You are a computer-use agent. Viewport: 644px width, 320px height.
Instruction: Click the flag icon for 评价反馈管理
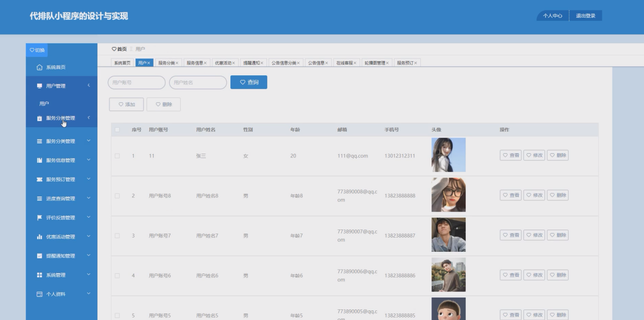pyautogui.click(x=39, y=218)
